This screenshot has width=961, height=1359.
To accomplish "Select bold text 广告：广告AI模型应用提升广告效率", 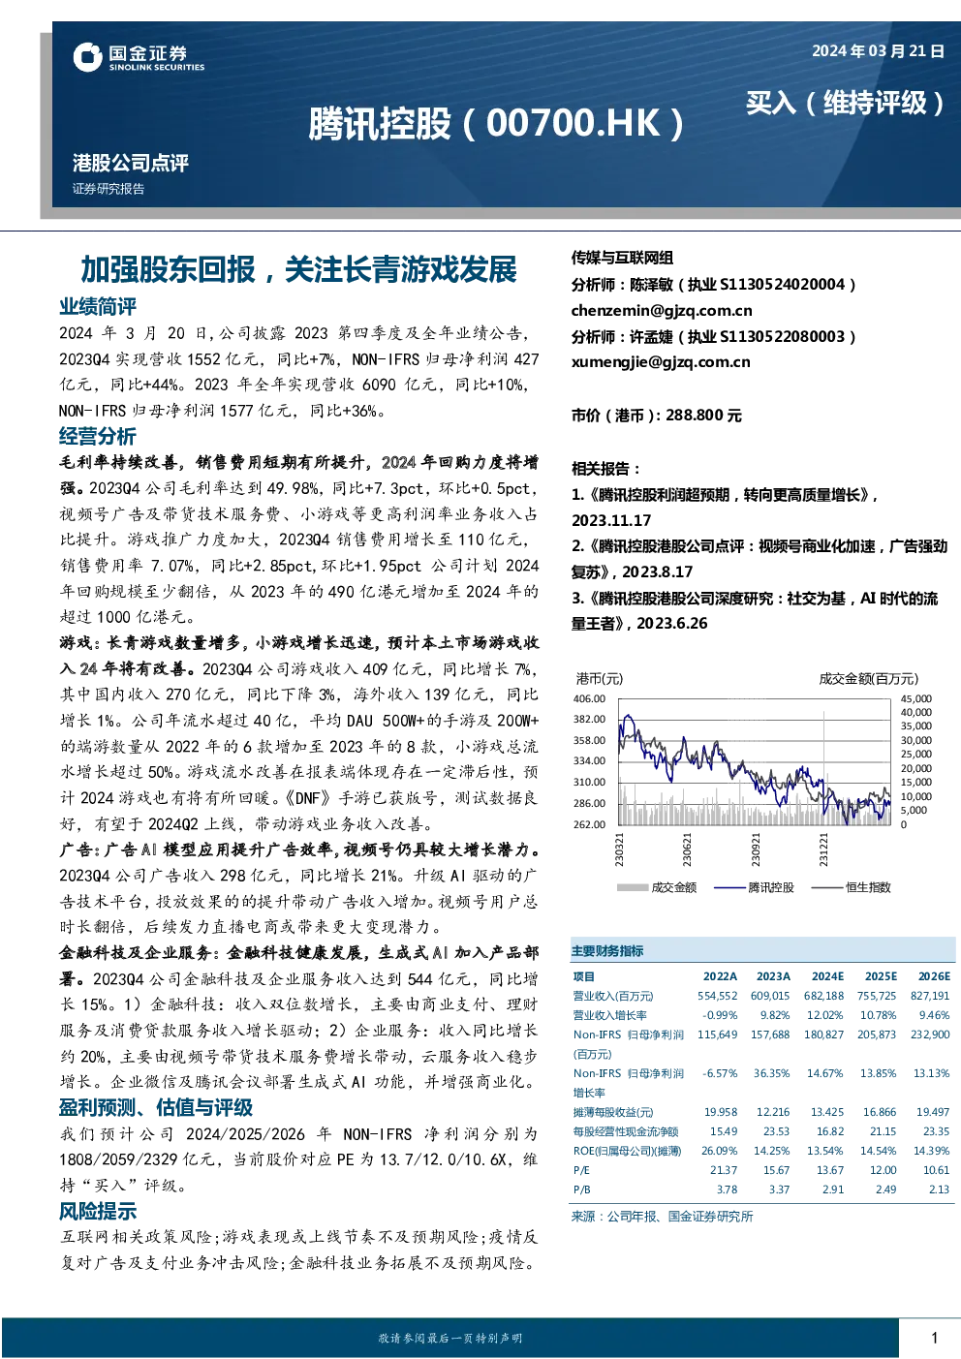I will [196, 849].
